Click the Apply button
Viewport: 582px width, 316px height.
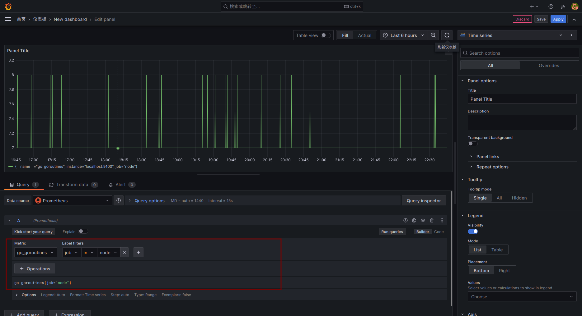pyautogui.click(x=558, y=19)
